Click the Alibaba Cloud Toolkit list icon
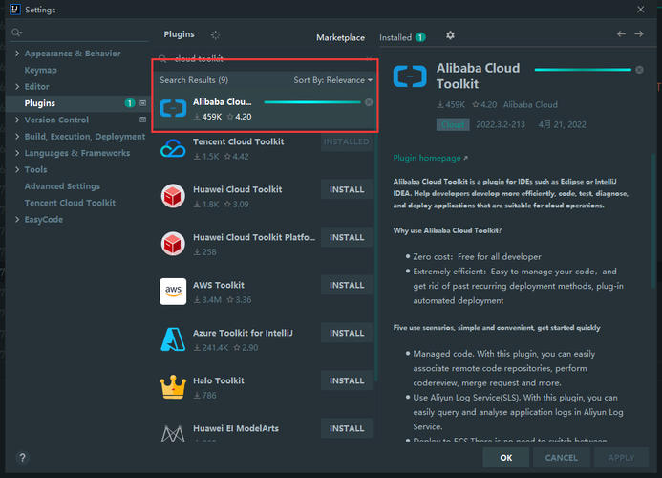Image resolution: width=662 pixels, height=478 pixels. click(173, 108)
